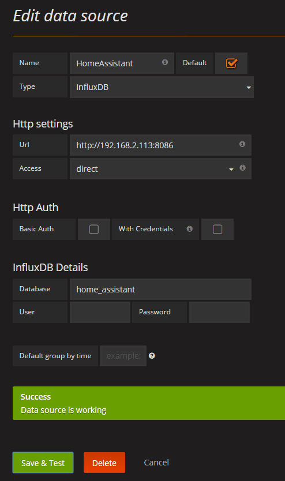Uncheck the Default data source checkbox
Viewport: 285px width, 481px height.
pos(231,63)
